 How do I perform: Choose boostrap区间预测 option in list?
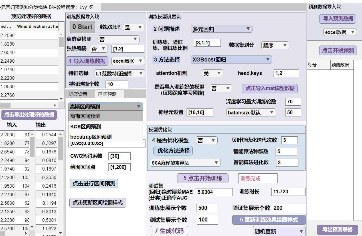[91, 137]
